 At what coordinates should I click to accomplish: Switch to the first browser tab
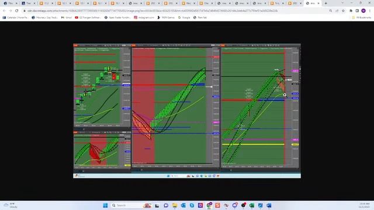11,3
